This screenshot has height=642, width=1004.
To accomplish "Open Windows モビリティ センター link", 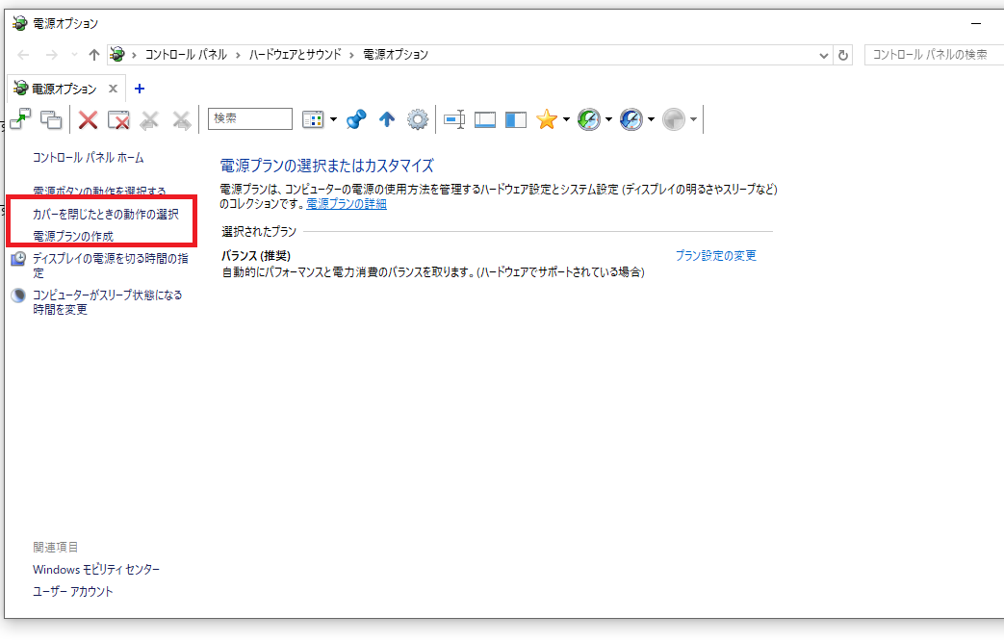I will click(x=96, y=569).
